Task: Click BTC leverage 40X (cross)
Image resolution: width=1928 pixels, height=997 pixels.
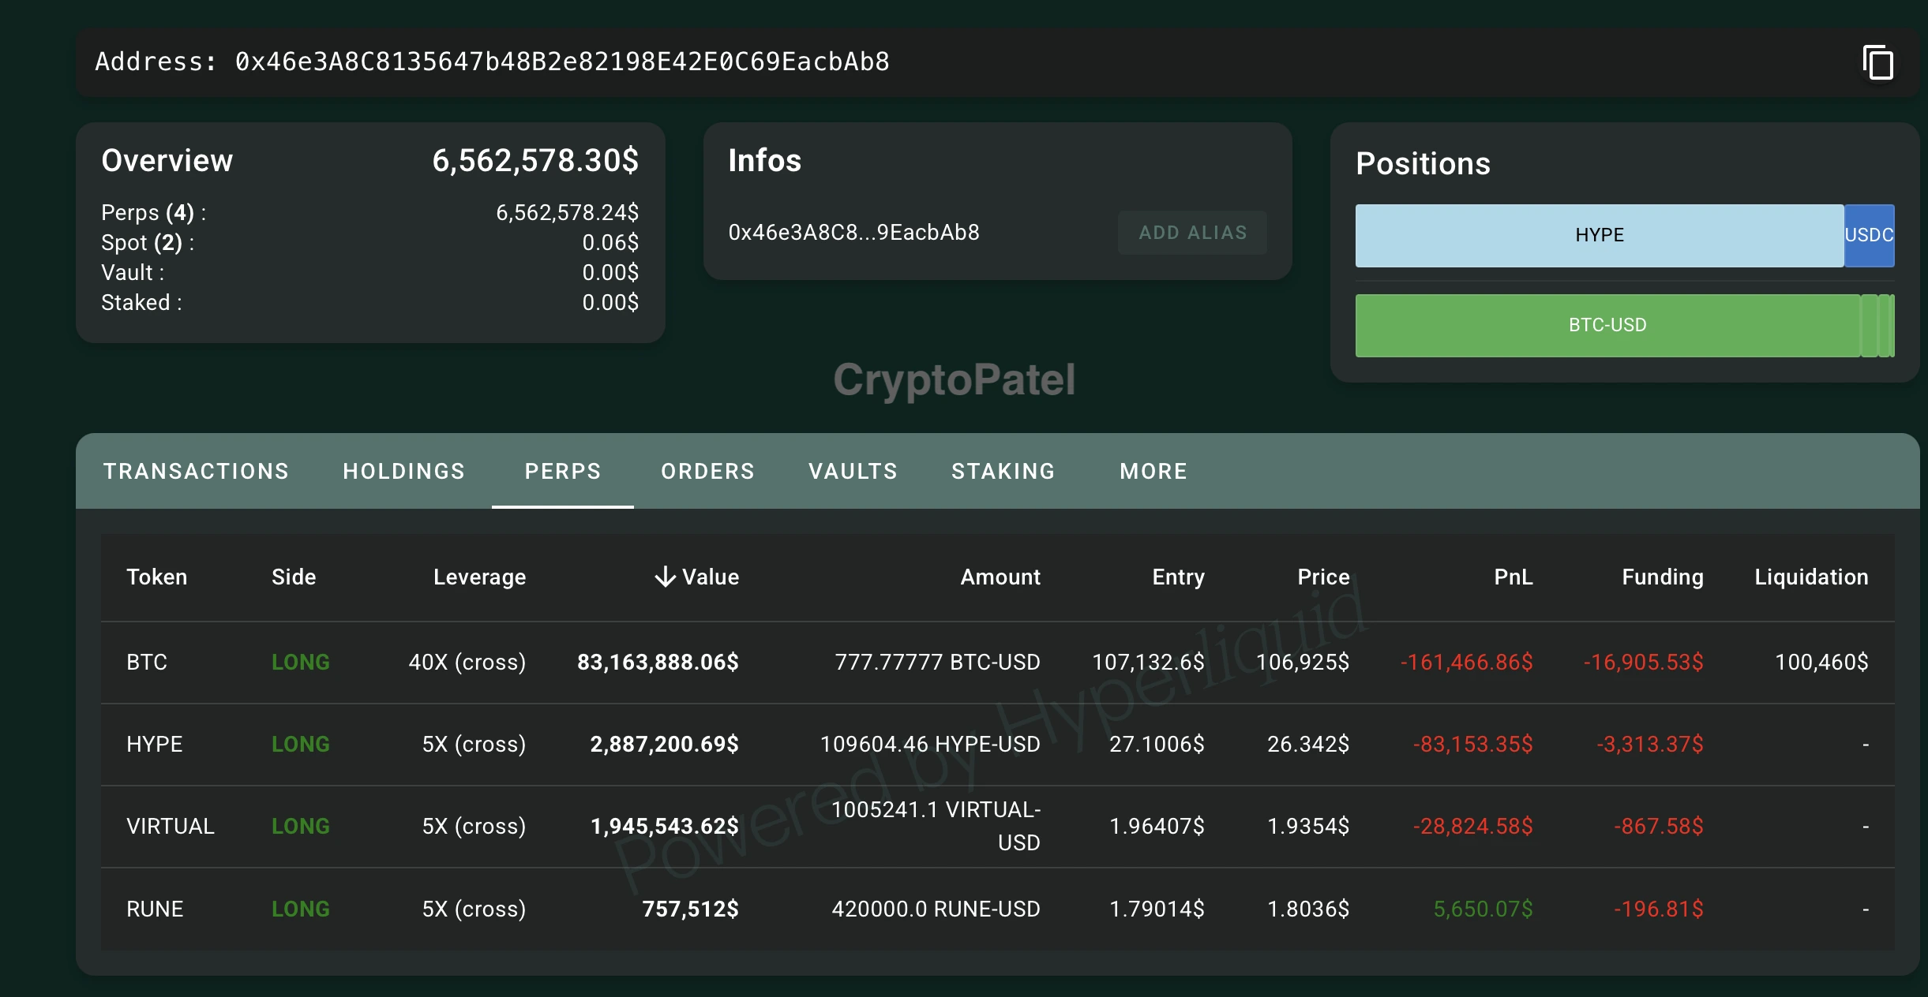Action: click(467, 662)
